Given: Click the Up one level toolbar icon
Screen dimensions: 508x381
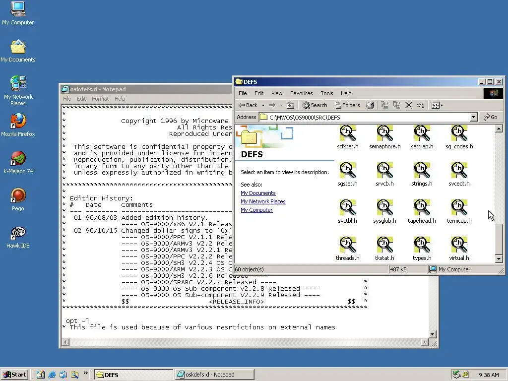Looking at the screenshot, I should [x=291, y=105].
